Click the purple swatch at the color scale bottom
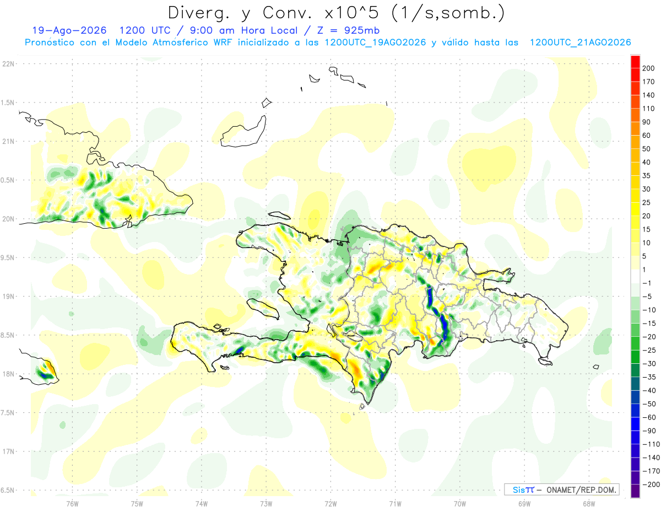661x511 pixels. (x=635, y=491)
